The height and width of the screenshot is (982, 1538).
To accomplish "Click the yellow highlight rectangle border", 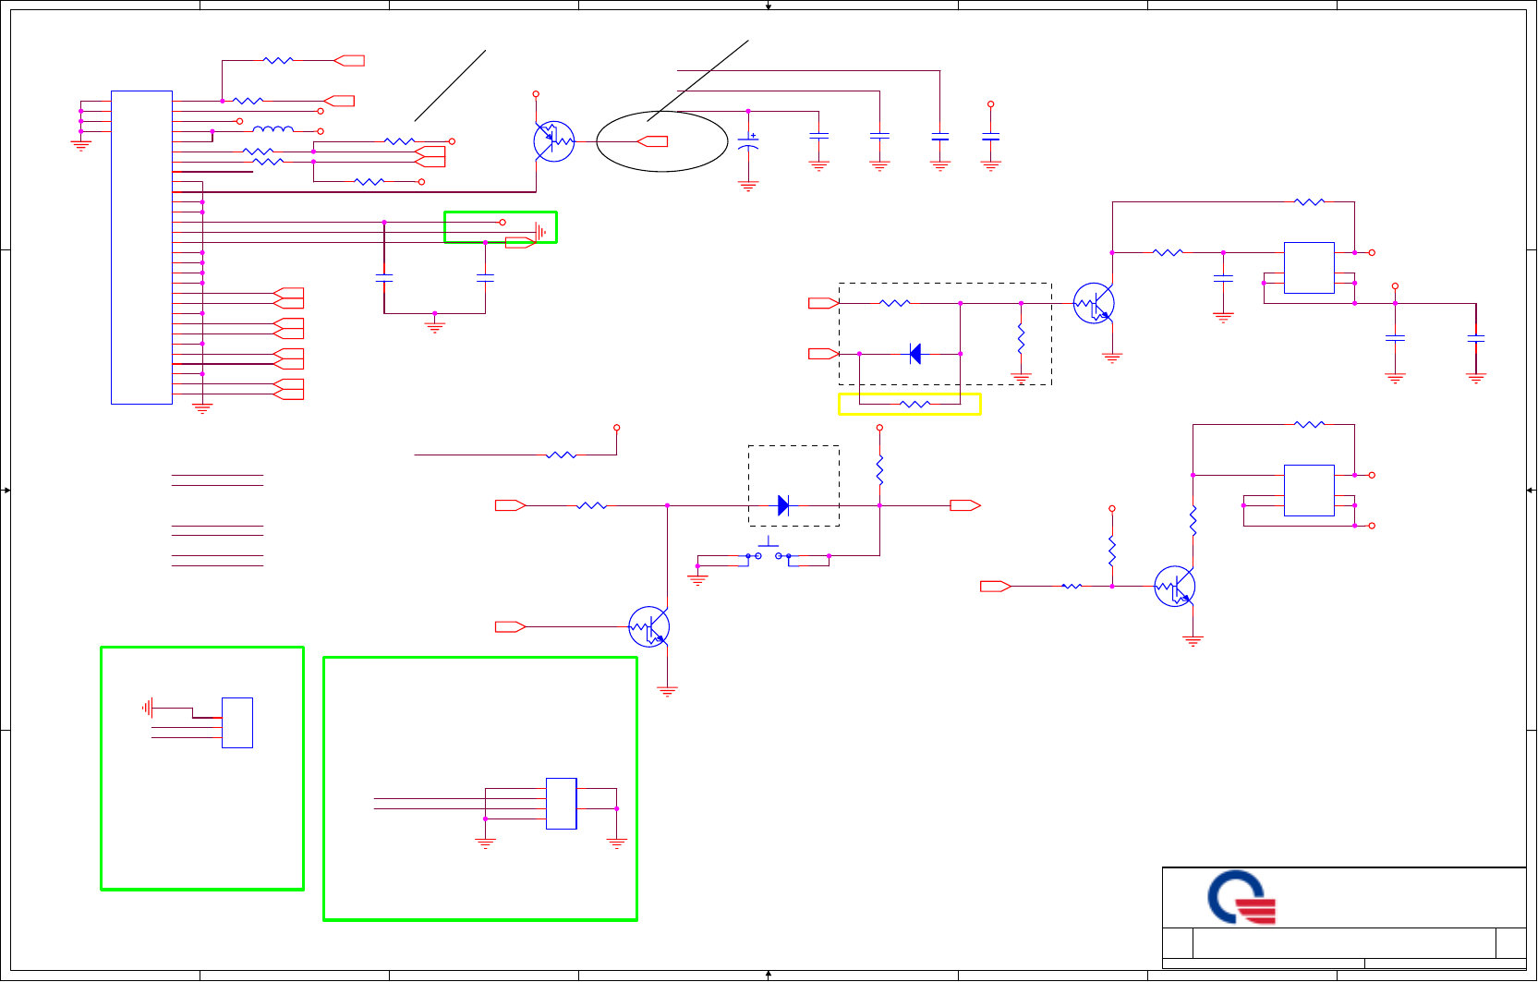I will 910,404.
